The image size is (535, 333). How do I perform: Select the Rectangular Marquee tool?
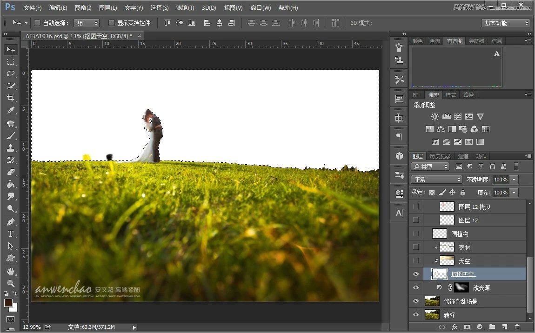coord(11,62)
